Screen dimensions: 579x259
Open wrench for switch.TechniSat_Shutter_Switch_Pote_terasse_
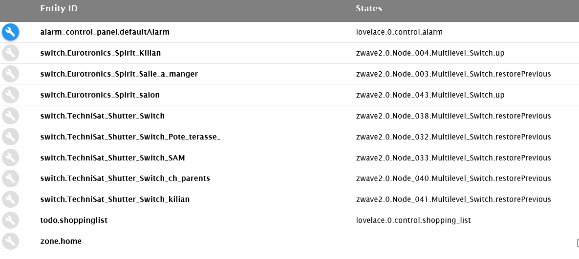coord(10,137)
